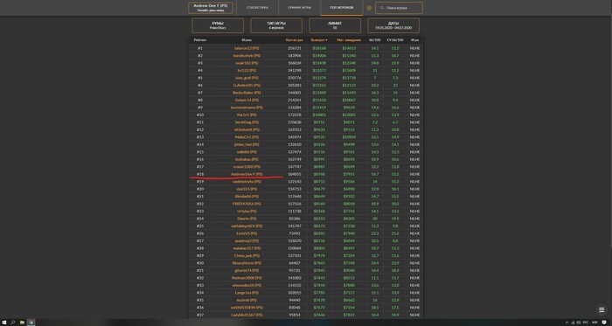This screenshot has height=326, width=612.
Task: Click hand count 104055 in row #18
Action: [x=295, y=174]
